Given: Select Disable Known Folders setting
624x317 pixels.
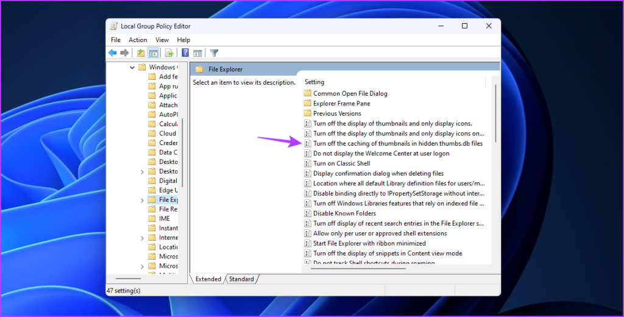Looking at the screenshot, I should [x=340, y=213].
